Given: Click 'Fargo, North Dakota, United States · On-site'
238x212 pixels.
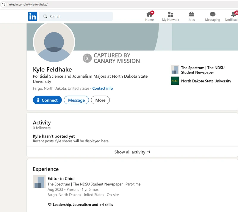Looking at the screenshot, I should tap(83, 195).
